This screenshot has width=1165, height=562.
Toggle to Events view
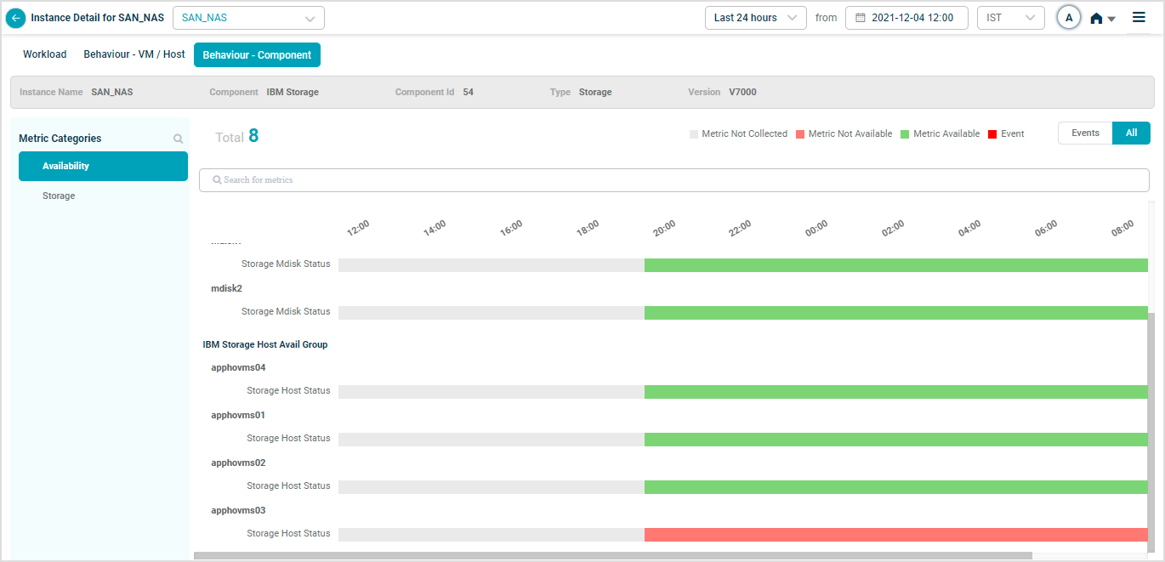click(1085, 133)
